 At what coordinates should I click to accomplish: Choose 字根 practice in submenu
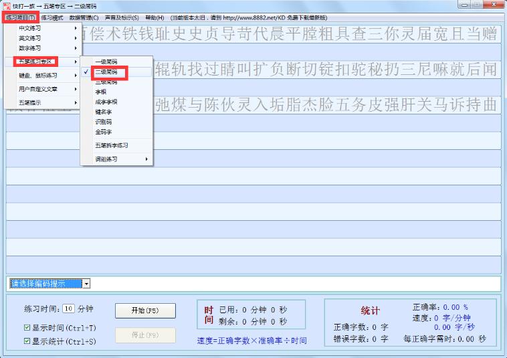100,92
